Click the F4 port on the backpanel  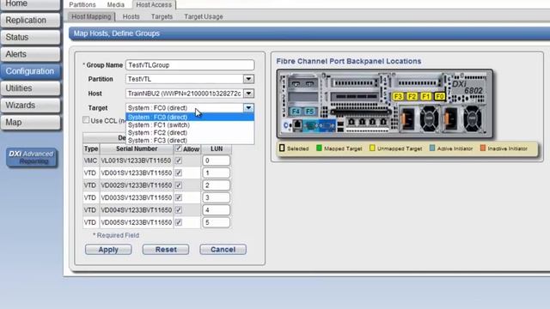pyautogui.click(x=296, y=112)
